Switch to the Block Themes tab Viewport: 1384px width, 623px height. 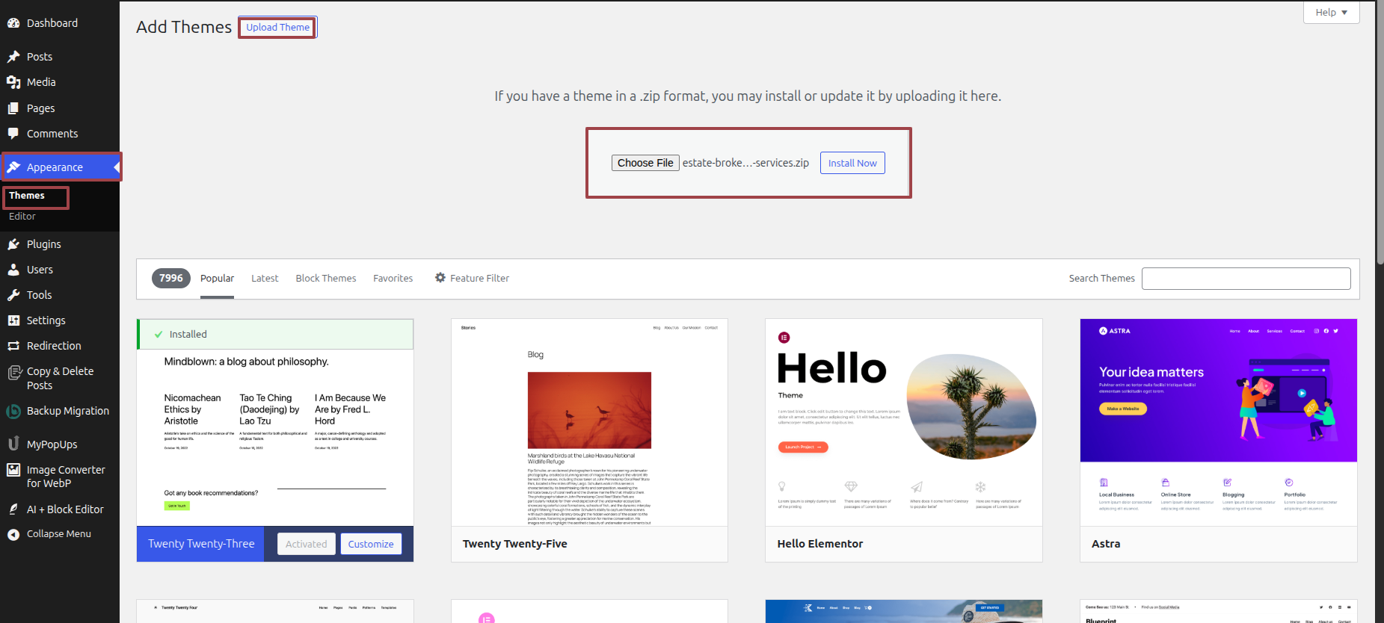pos(325,279)
